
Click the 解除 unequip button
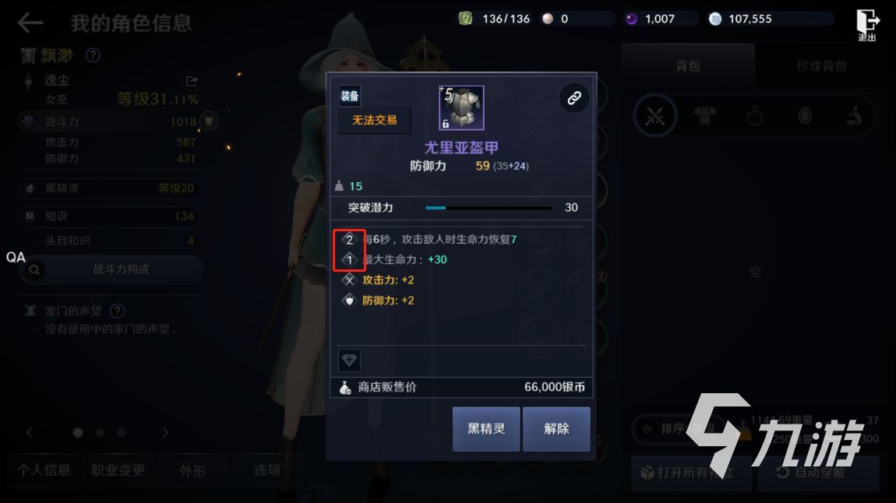556,429
